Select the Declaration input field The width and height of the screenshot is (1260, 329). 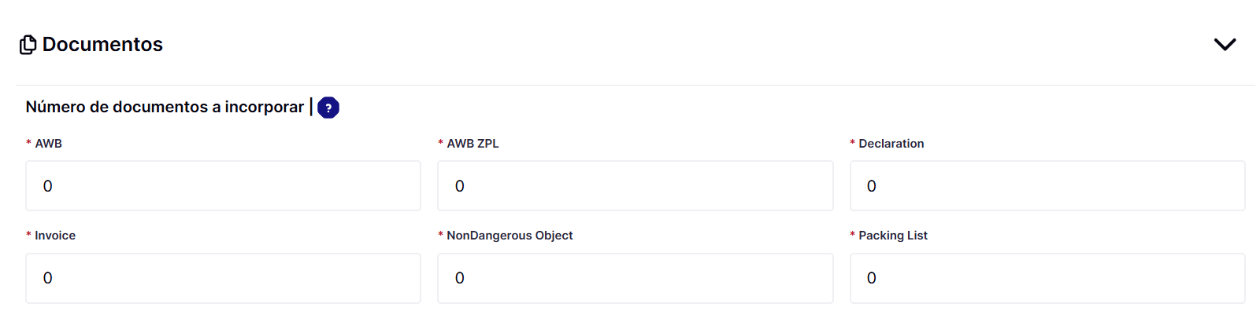pos(1047,186)
